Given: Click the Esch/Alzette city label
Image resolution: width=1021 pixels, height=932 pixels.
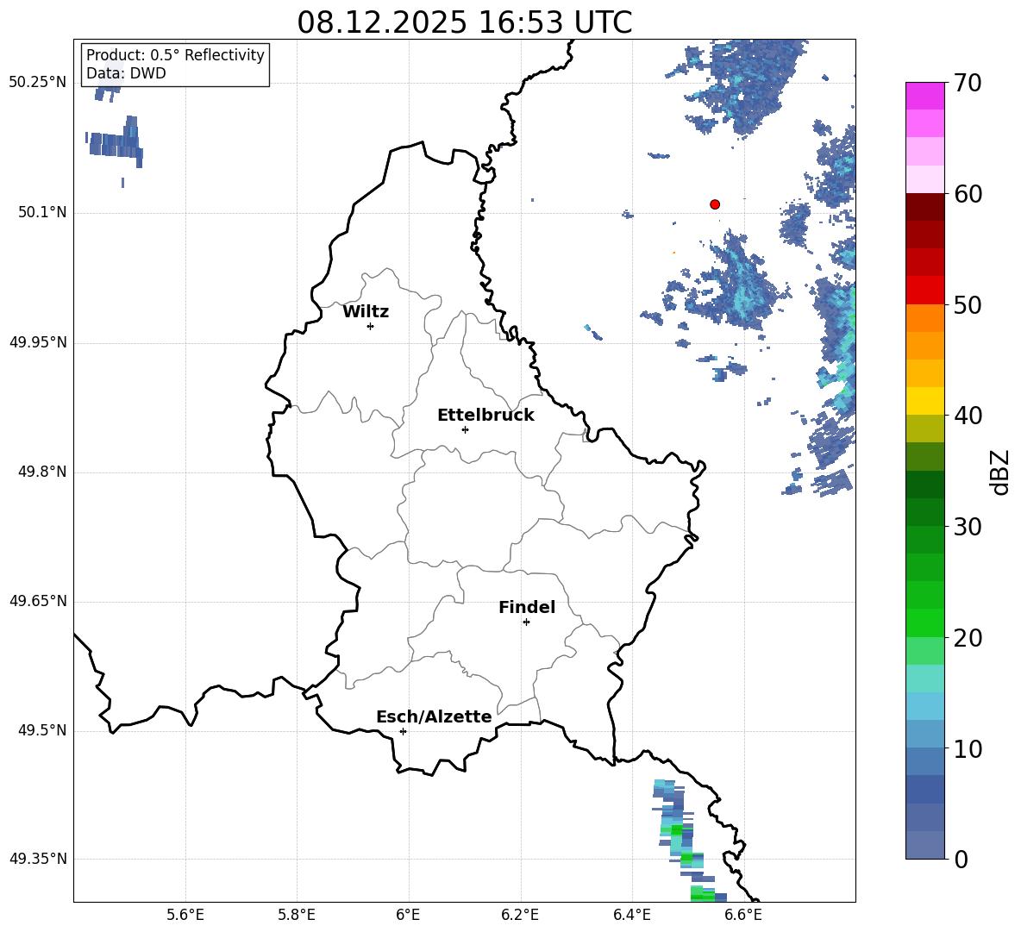Looking at the screenshot, I should click(434, 716).
